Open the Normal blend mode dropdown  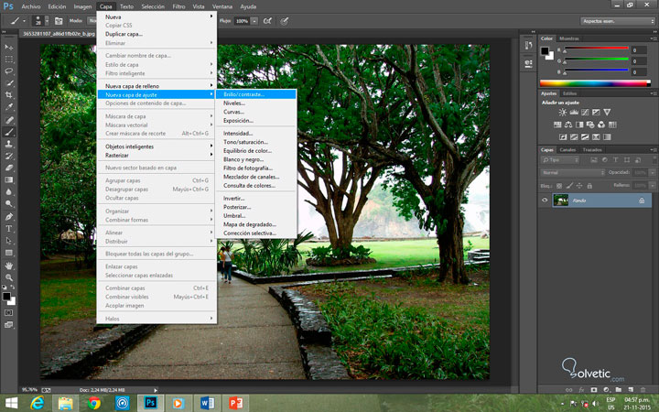click(572, 172)
